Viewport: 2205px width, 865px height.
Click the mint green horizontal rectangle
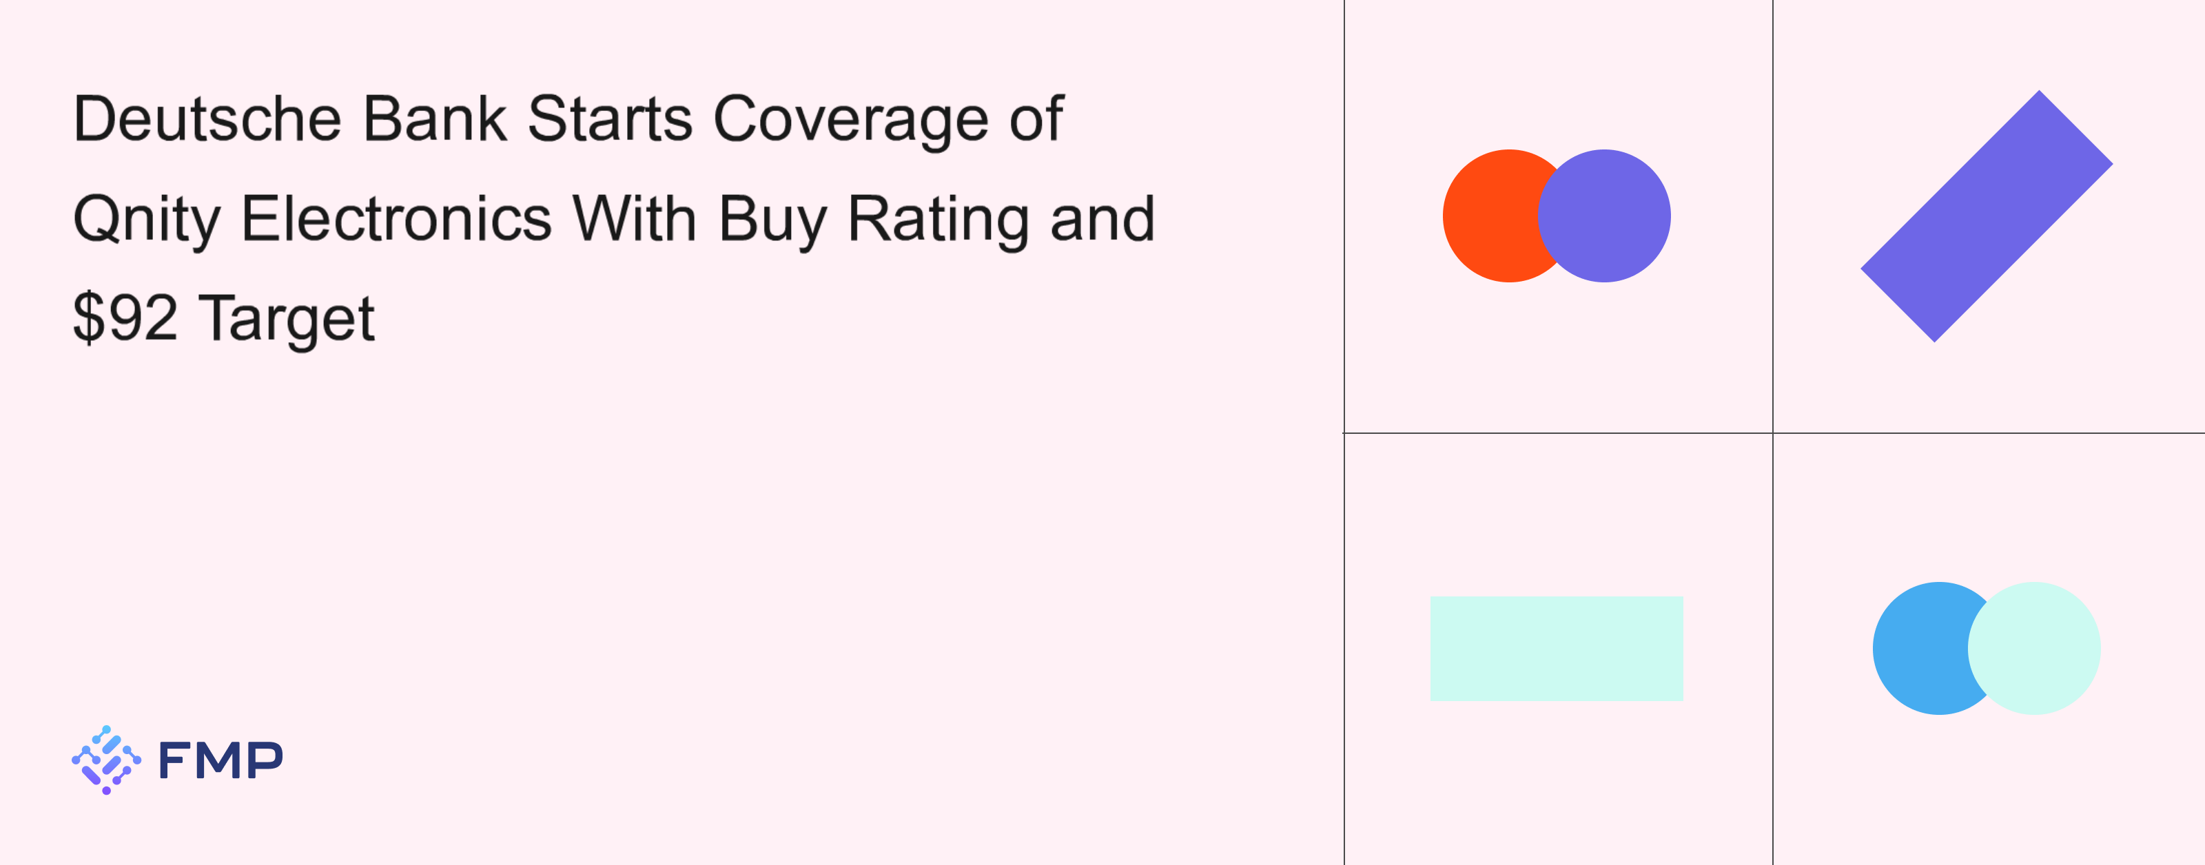pyautogui.click(x=1556, y=649)
